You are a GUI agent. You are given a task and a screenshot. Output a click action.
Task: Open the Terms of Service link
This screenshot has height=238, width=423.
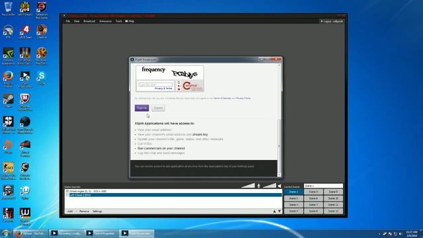click(222, 99)
